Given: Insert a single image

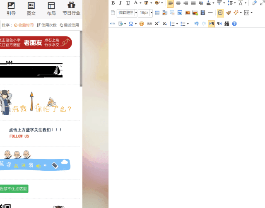Looking at the screenshot, I should tap(188, 13).
